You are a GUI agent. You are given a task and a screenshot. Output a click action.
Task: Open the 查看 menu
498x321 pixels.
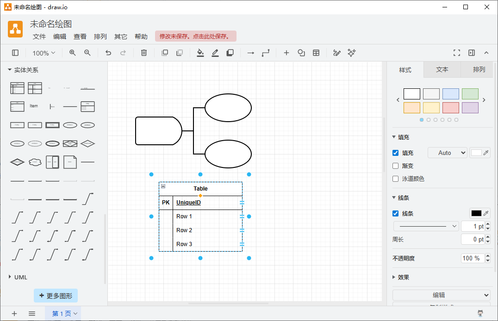click(x=80, y=37)
